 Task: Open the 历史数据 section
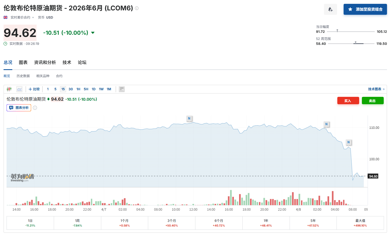click(23, 76)
